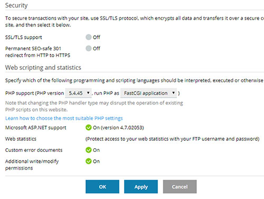
Task: Toggle the Custom error documents On label
Action: click(96, 150)
